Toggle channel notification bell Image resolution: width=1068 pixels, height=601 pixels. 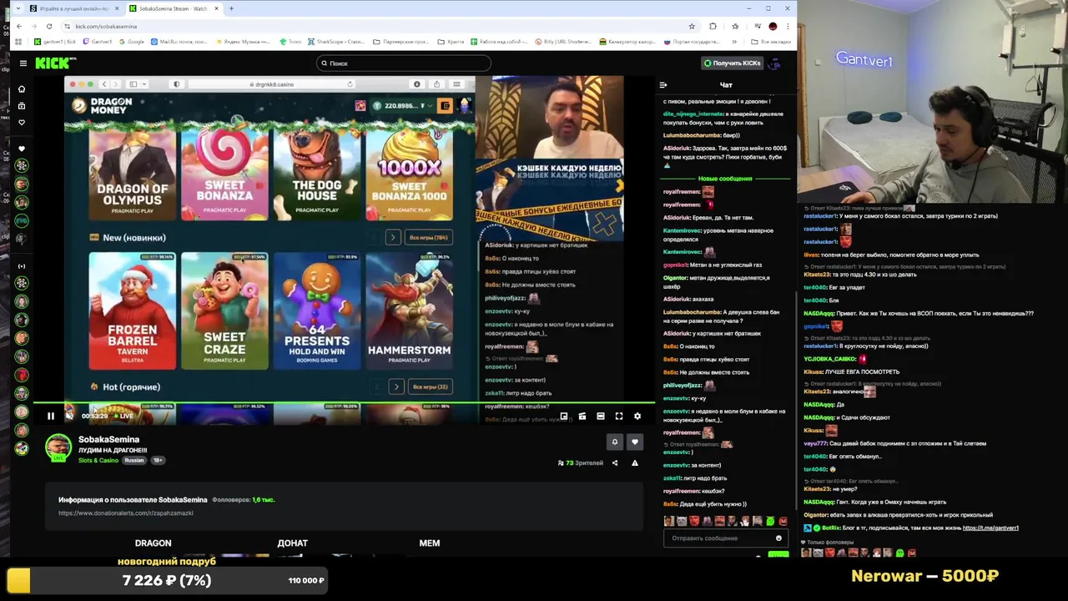pyautogui.click(x=615, y=442)
